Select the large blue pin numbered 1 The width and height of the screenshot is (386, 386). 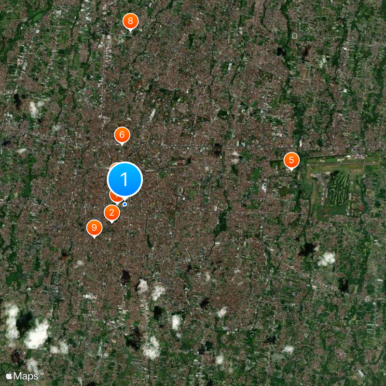[x=125, y=179]
